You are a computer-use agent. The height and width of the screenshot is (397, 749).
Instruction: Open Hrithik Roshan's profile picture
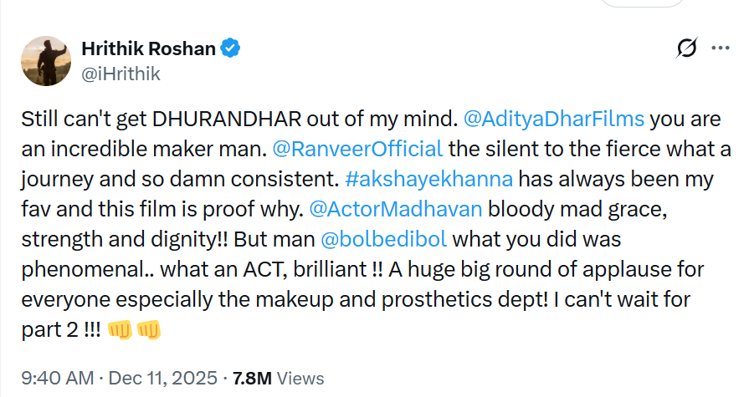[x=44, y=61]
